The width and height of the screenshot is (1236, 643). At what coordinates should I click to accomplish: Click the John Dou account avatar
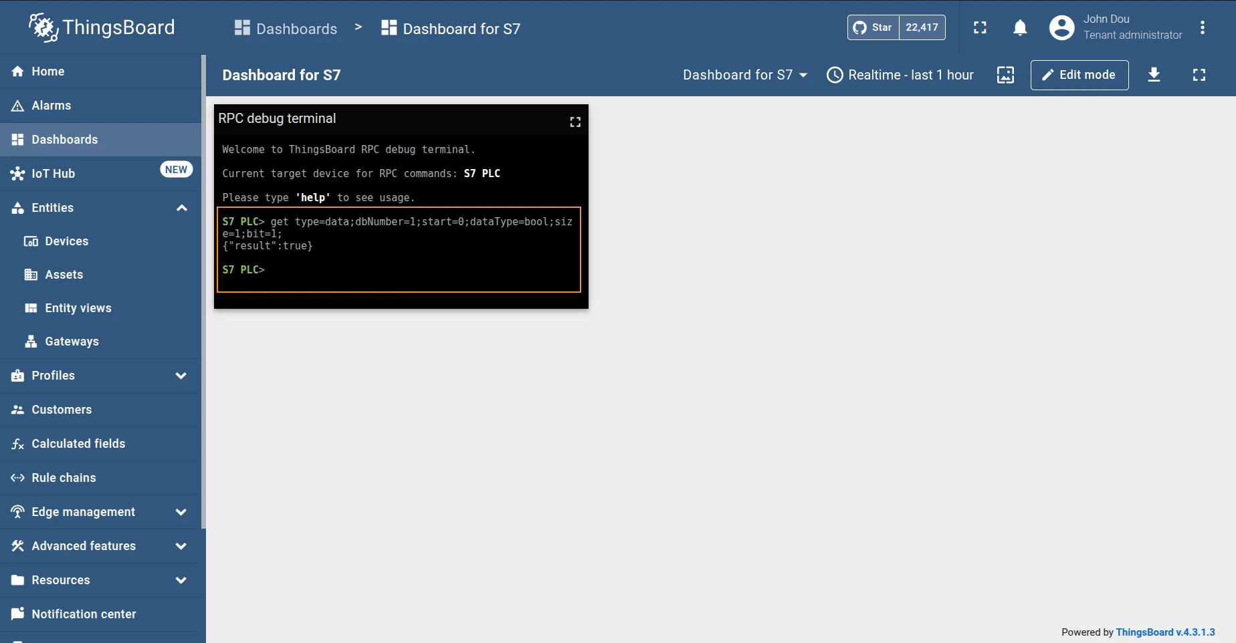[x=1061, y=27]
